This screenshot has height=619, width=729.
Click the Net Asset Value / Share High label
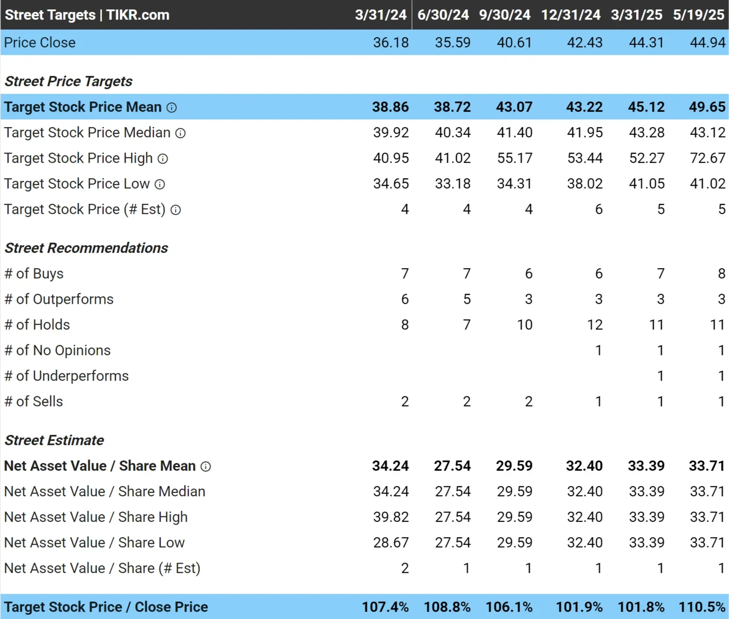pyautogui.click(x=96, y=517)
